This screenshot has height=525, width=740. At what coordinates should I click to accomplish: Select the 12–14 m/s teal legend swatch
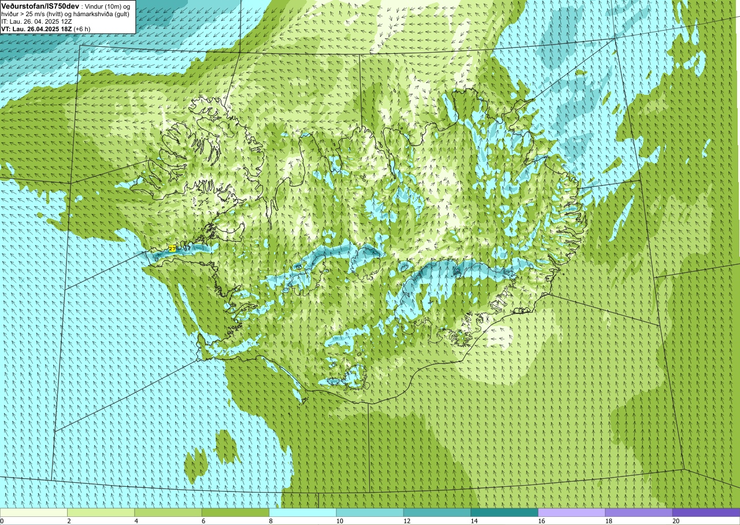[x=437, y=512]
